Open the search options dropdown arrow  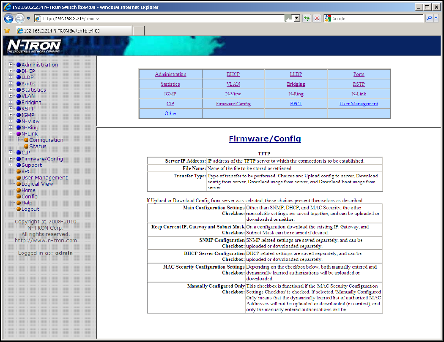pyautogui.click(x=436, y=19)
